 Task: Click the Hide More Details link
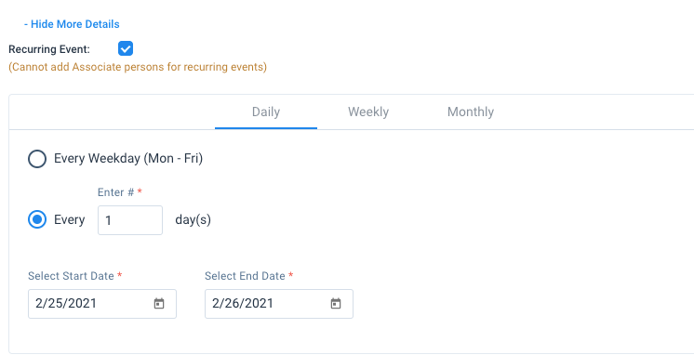coord(72,24)
